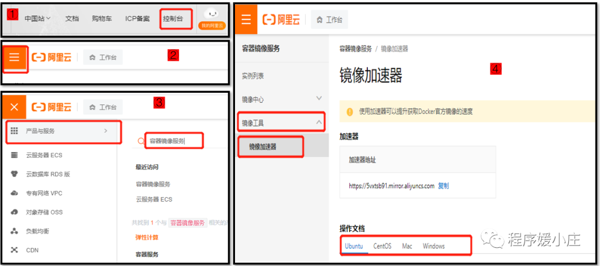Click the 云服务器 ECS server icon
The image size is (600, 266).
click(14, 155)
